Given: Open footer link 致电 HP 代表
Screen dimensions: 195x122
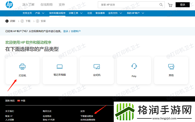Looking at the screenshot, I should click(49, 120).
